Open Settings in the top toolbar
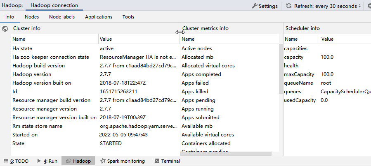The height and width of the screenshot is (166, 371). tap(265, 6)
